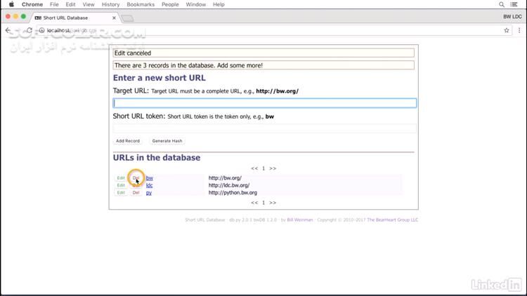527x296 pixels.
Task: Open the Notification Center list icon
Action: pyautogui.click(x=516, y=4)
